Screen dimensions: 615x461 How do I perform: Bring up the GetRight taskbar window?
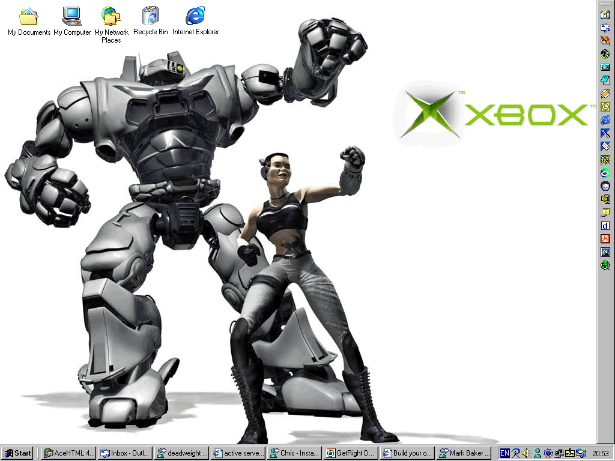(x=351, y=453)
